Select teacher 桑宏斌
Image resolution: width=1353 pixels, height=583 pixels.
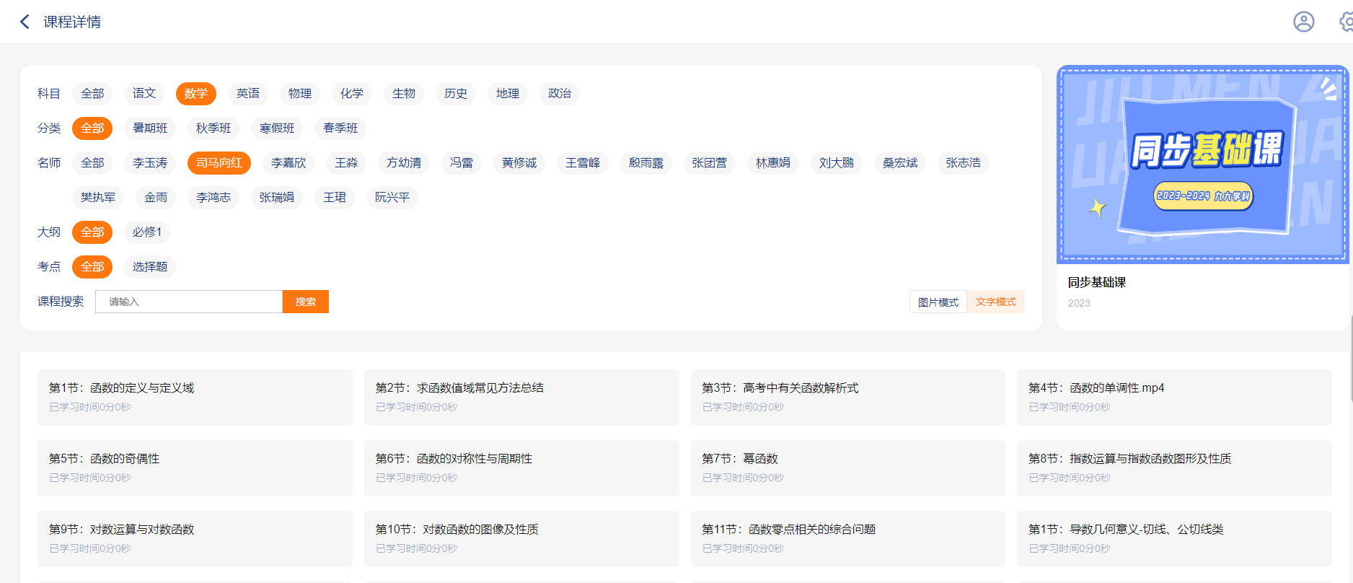tap(900, 162)
